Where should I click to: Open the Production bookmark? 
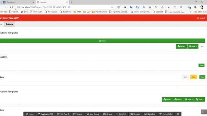[51, 12]
